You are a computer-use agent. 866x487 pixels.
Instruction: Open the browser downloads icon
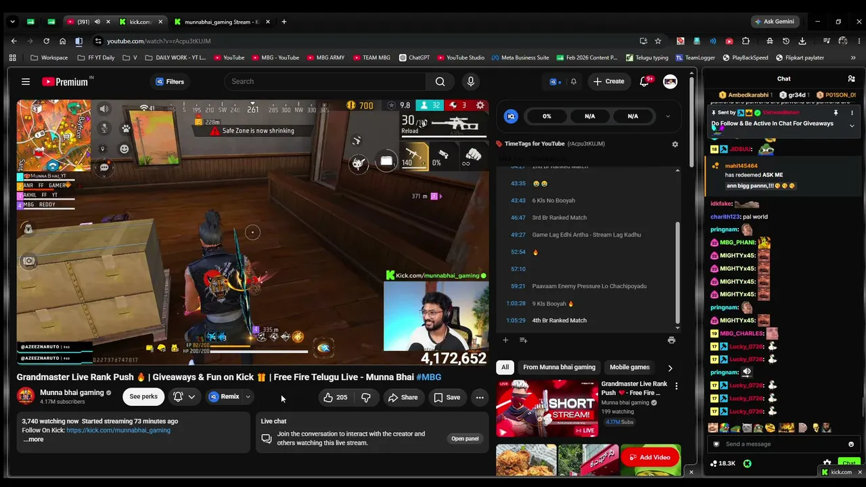click(x=802, y=41)
